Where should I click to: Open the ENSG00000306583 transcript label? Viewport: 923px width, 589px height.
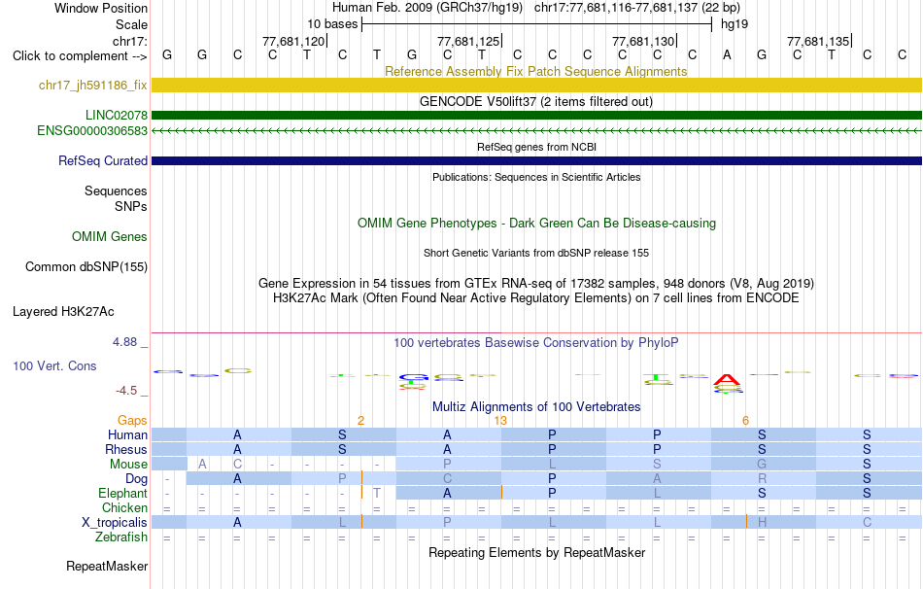[x=92, y=131]
